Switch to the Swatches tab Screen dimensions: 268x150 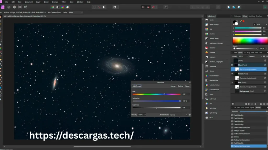click(252, 16)
